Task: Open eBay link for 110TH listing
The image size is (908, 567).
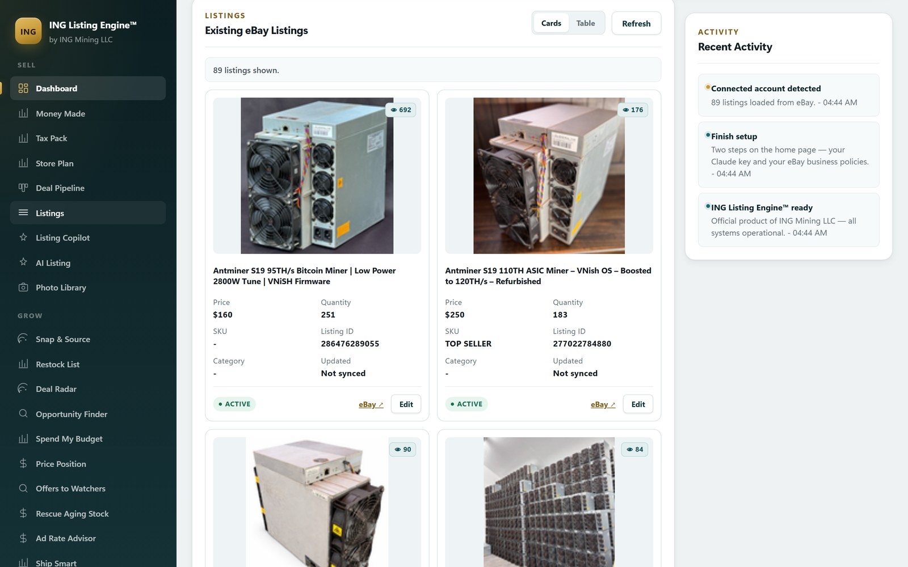Action: 603,404
